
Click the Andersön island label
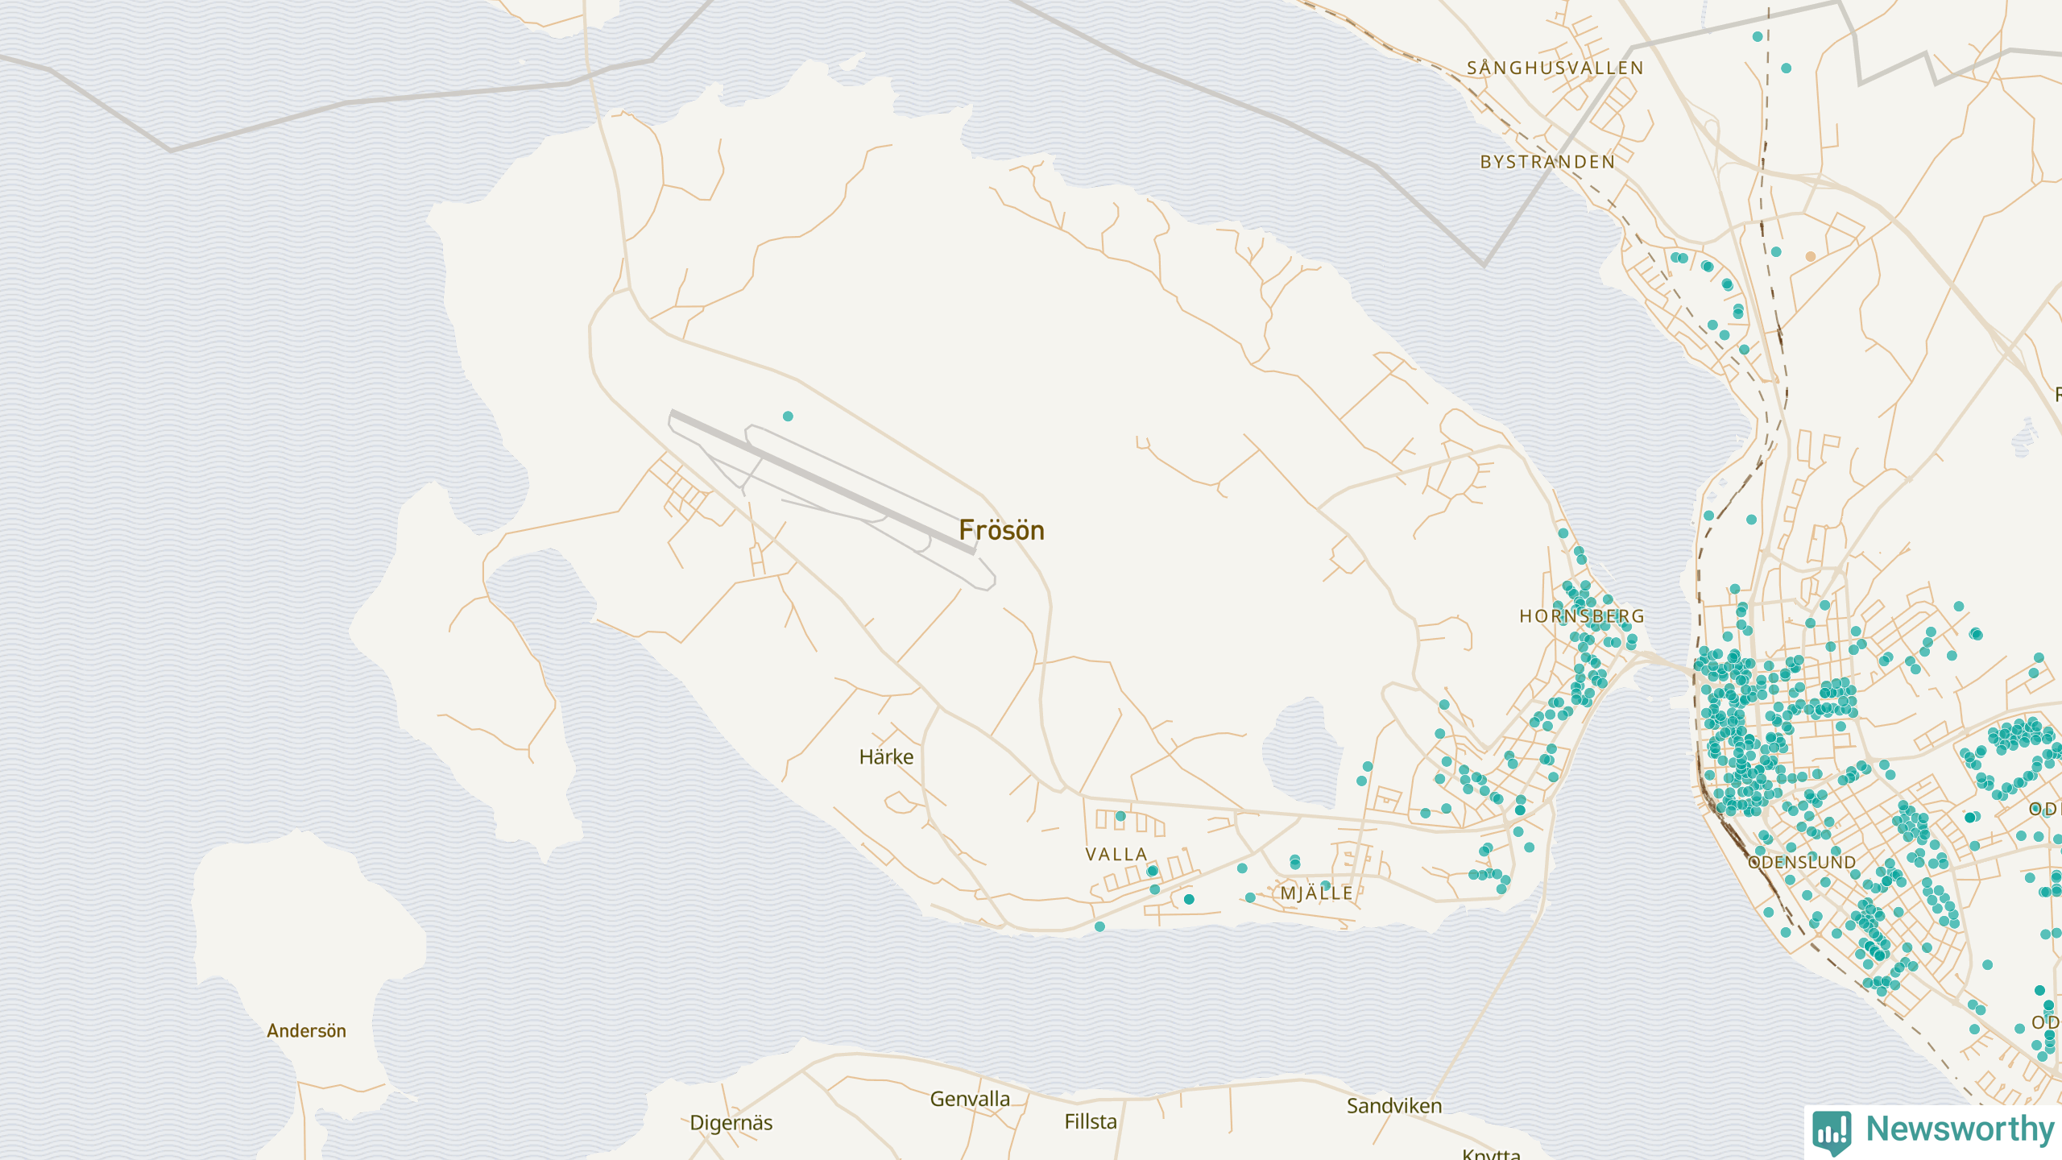[306, 1031]
